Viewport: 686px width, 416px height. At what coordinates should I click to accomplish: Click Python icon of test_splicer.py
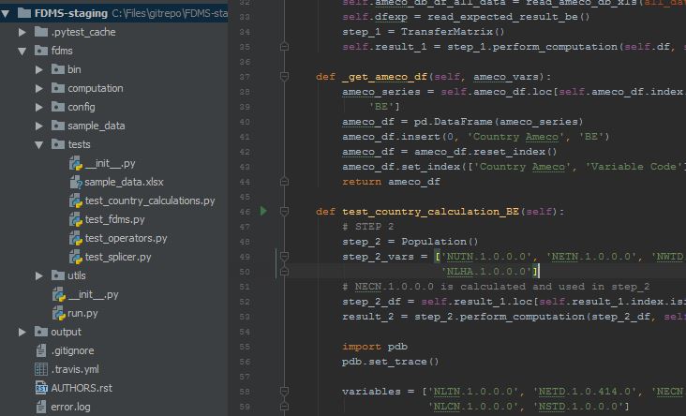point(76,258)
